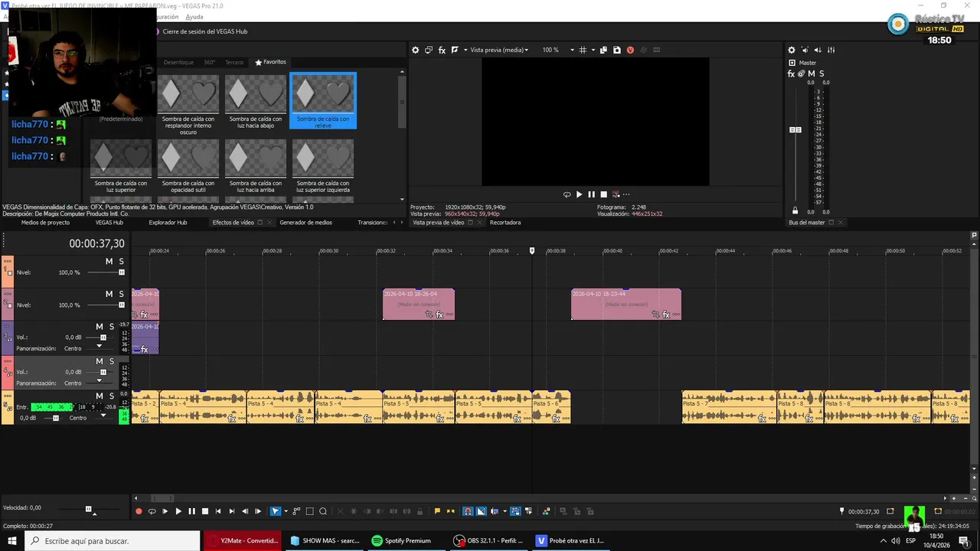
Task: Open the Tercero presets tab
Action: coord(234,62)
